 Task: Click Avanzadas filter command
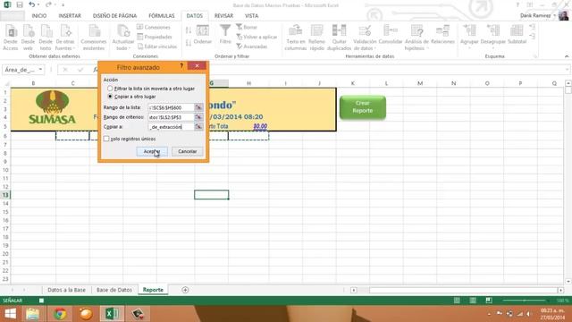coord(252,47)
